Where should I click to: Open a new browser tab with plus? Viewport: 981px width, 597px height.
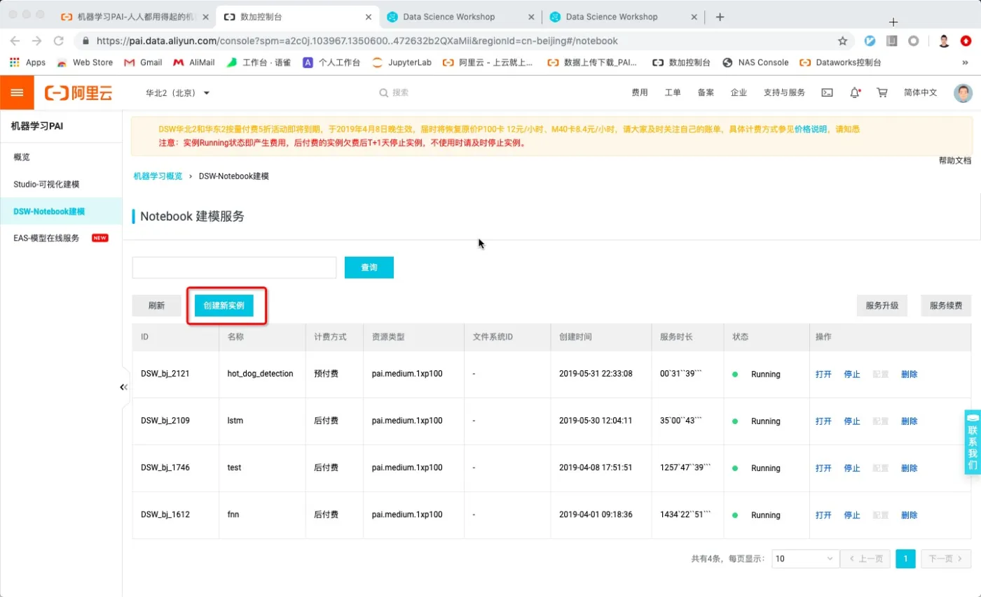click(720, 17)
